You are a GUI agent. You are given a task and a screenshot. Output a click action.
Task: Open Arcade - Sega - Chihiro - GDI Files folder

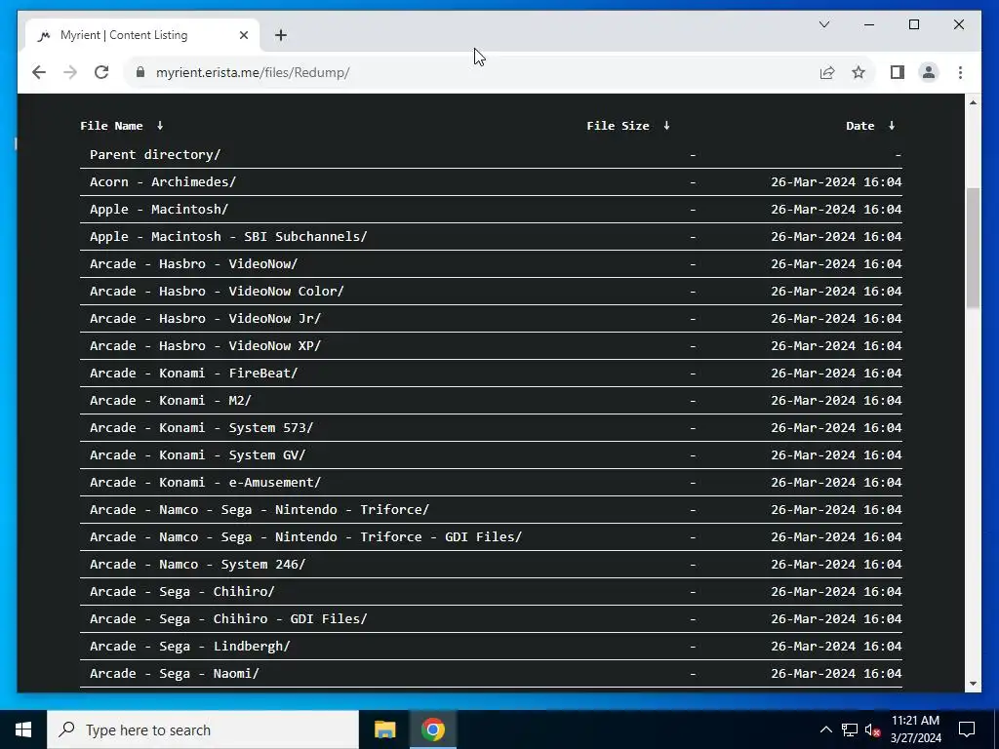[228, 619]
